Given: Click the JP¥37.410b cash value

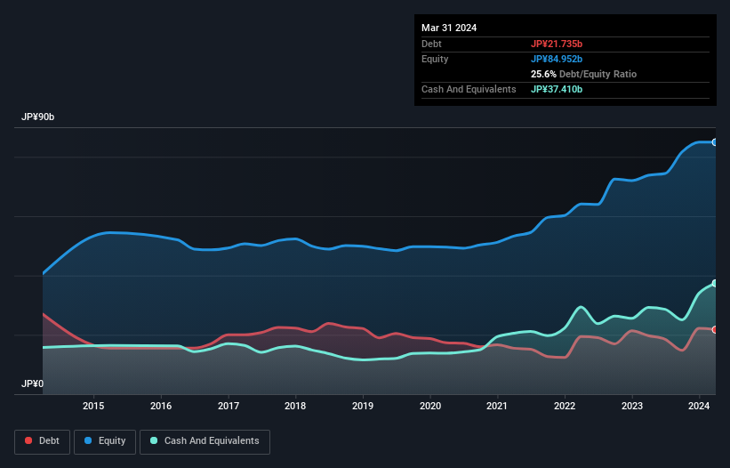Looking at the screenshot, I should (x=557, y=89).
